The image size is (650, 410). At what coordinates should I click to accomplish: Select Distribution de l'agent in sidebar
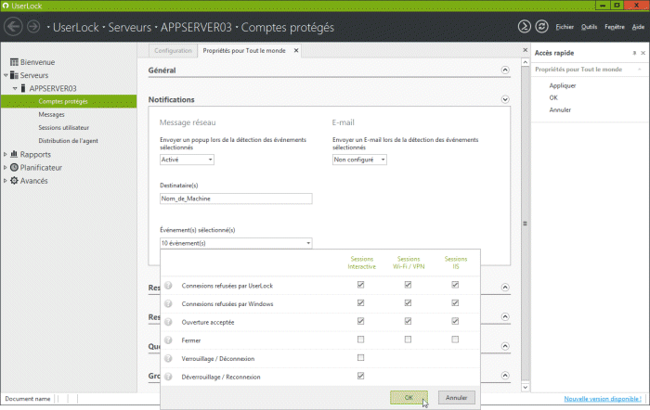click(69, 141)
